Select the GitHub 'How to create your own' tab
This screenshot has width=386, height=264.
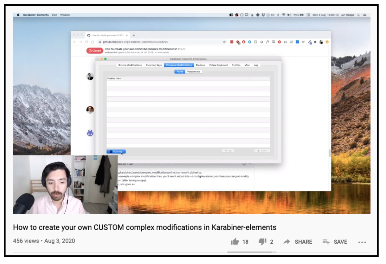click(x=107, y=35)
